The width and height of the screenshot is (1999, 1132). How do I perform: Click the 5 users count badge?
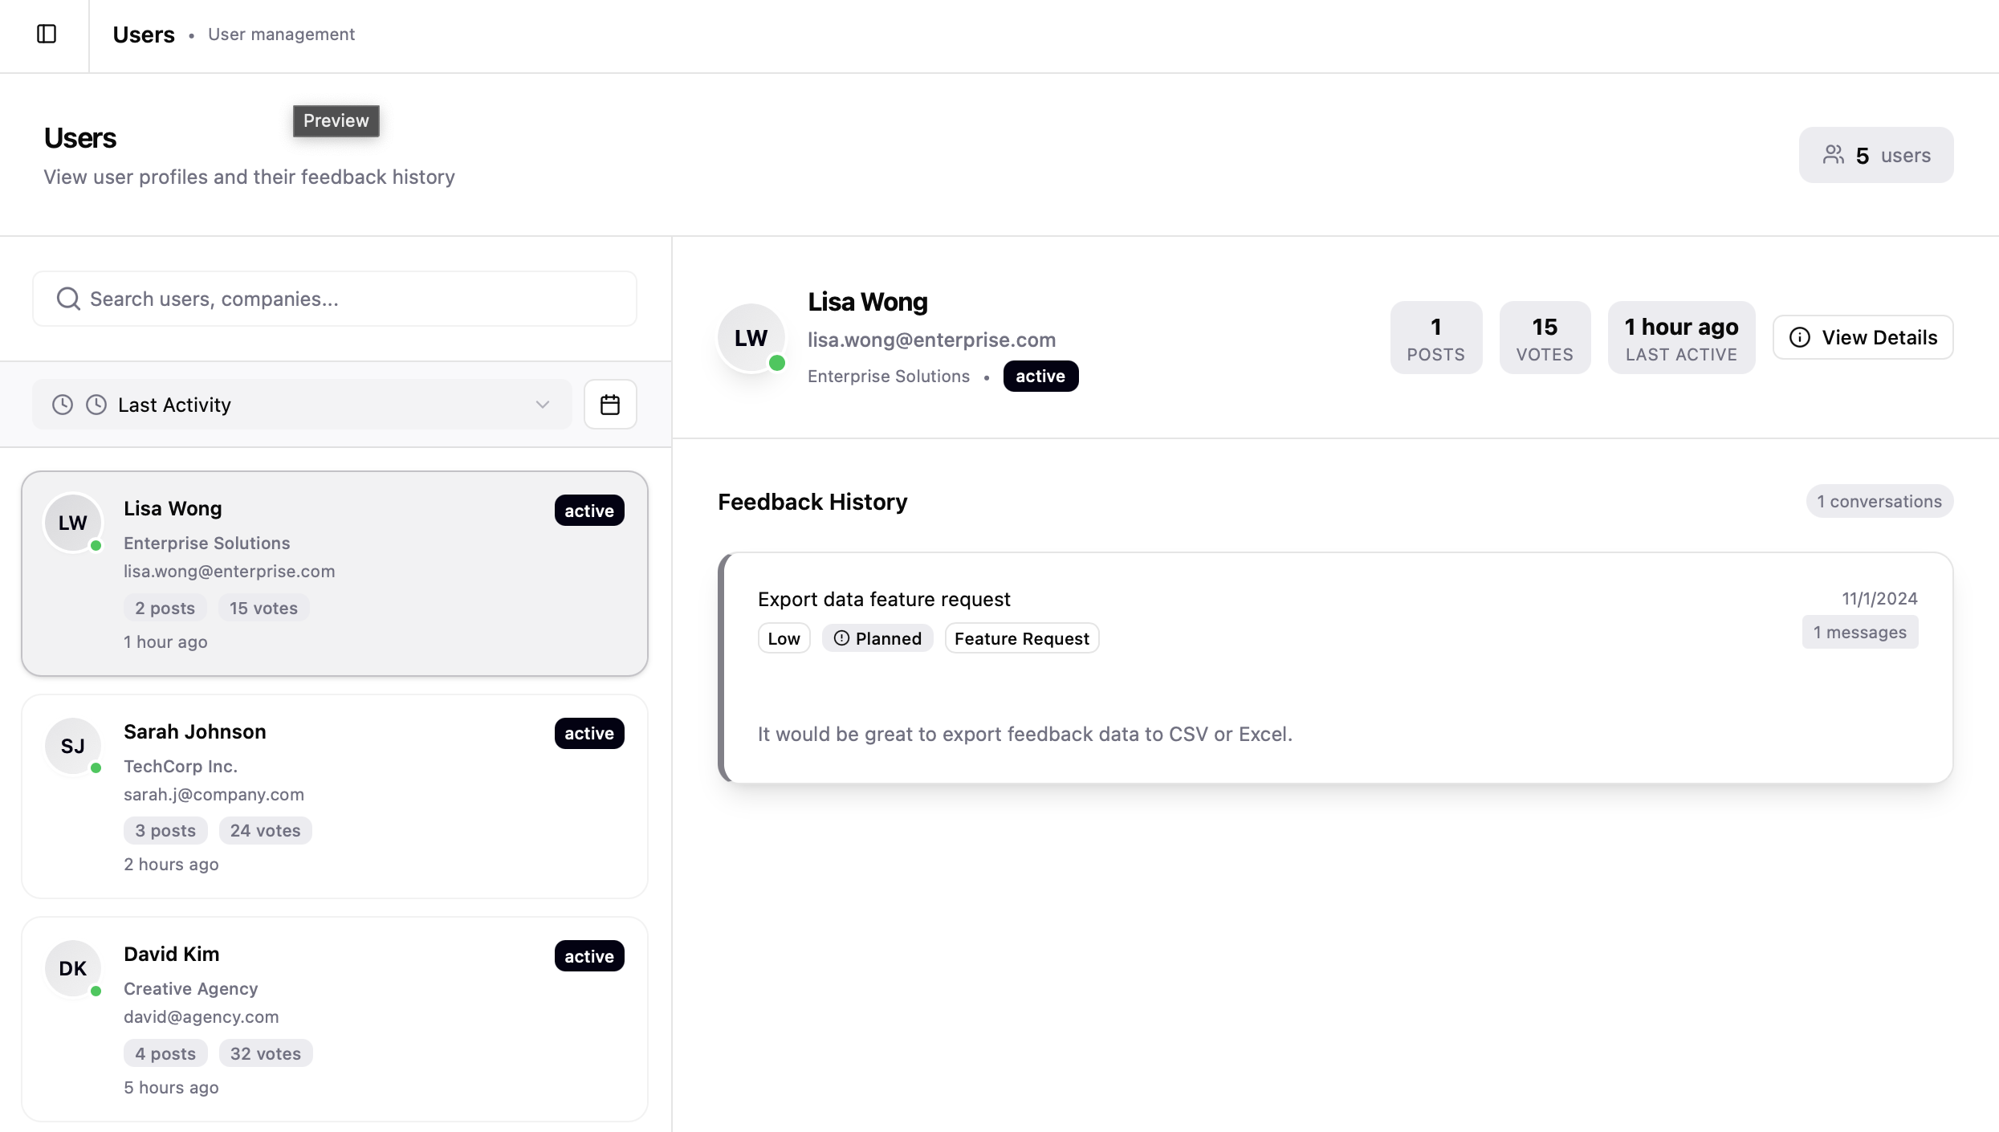pos(1875,155)
